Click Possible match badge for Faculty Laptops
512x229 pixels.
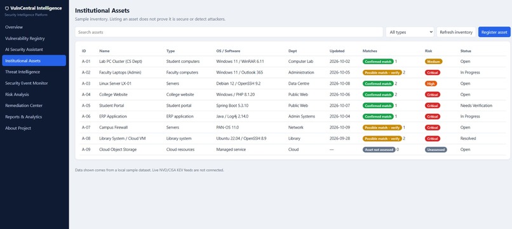[382, 73]
